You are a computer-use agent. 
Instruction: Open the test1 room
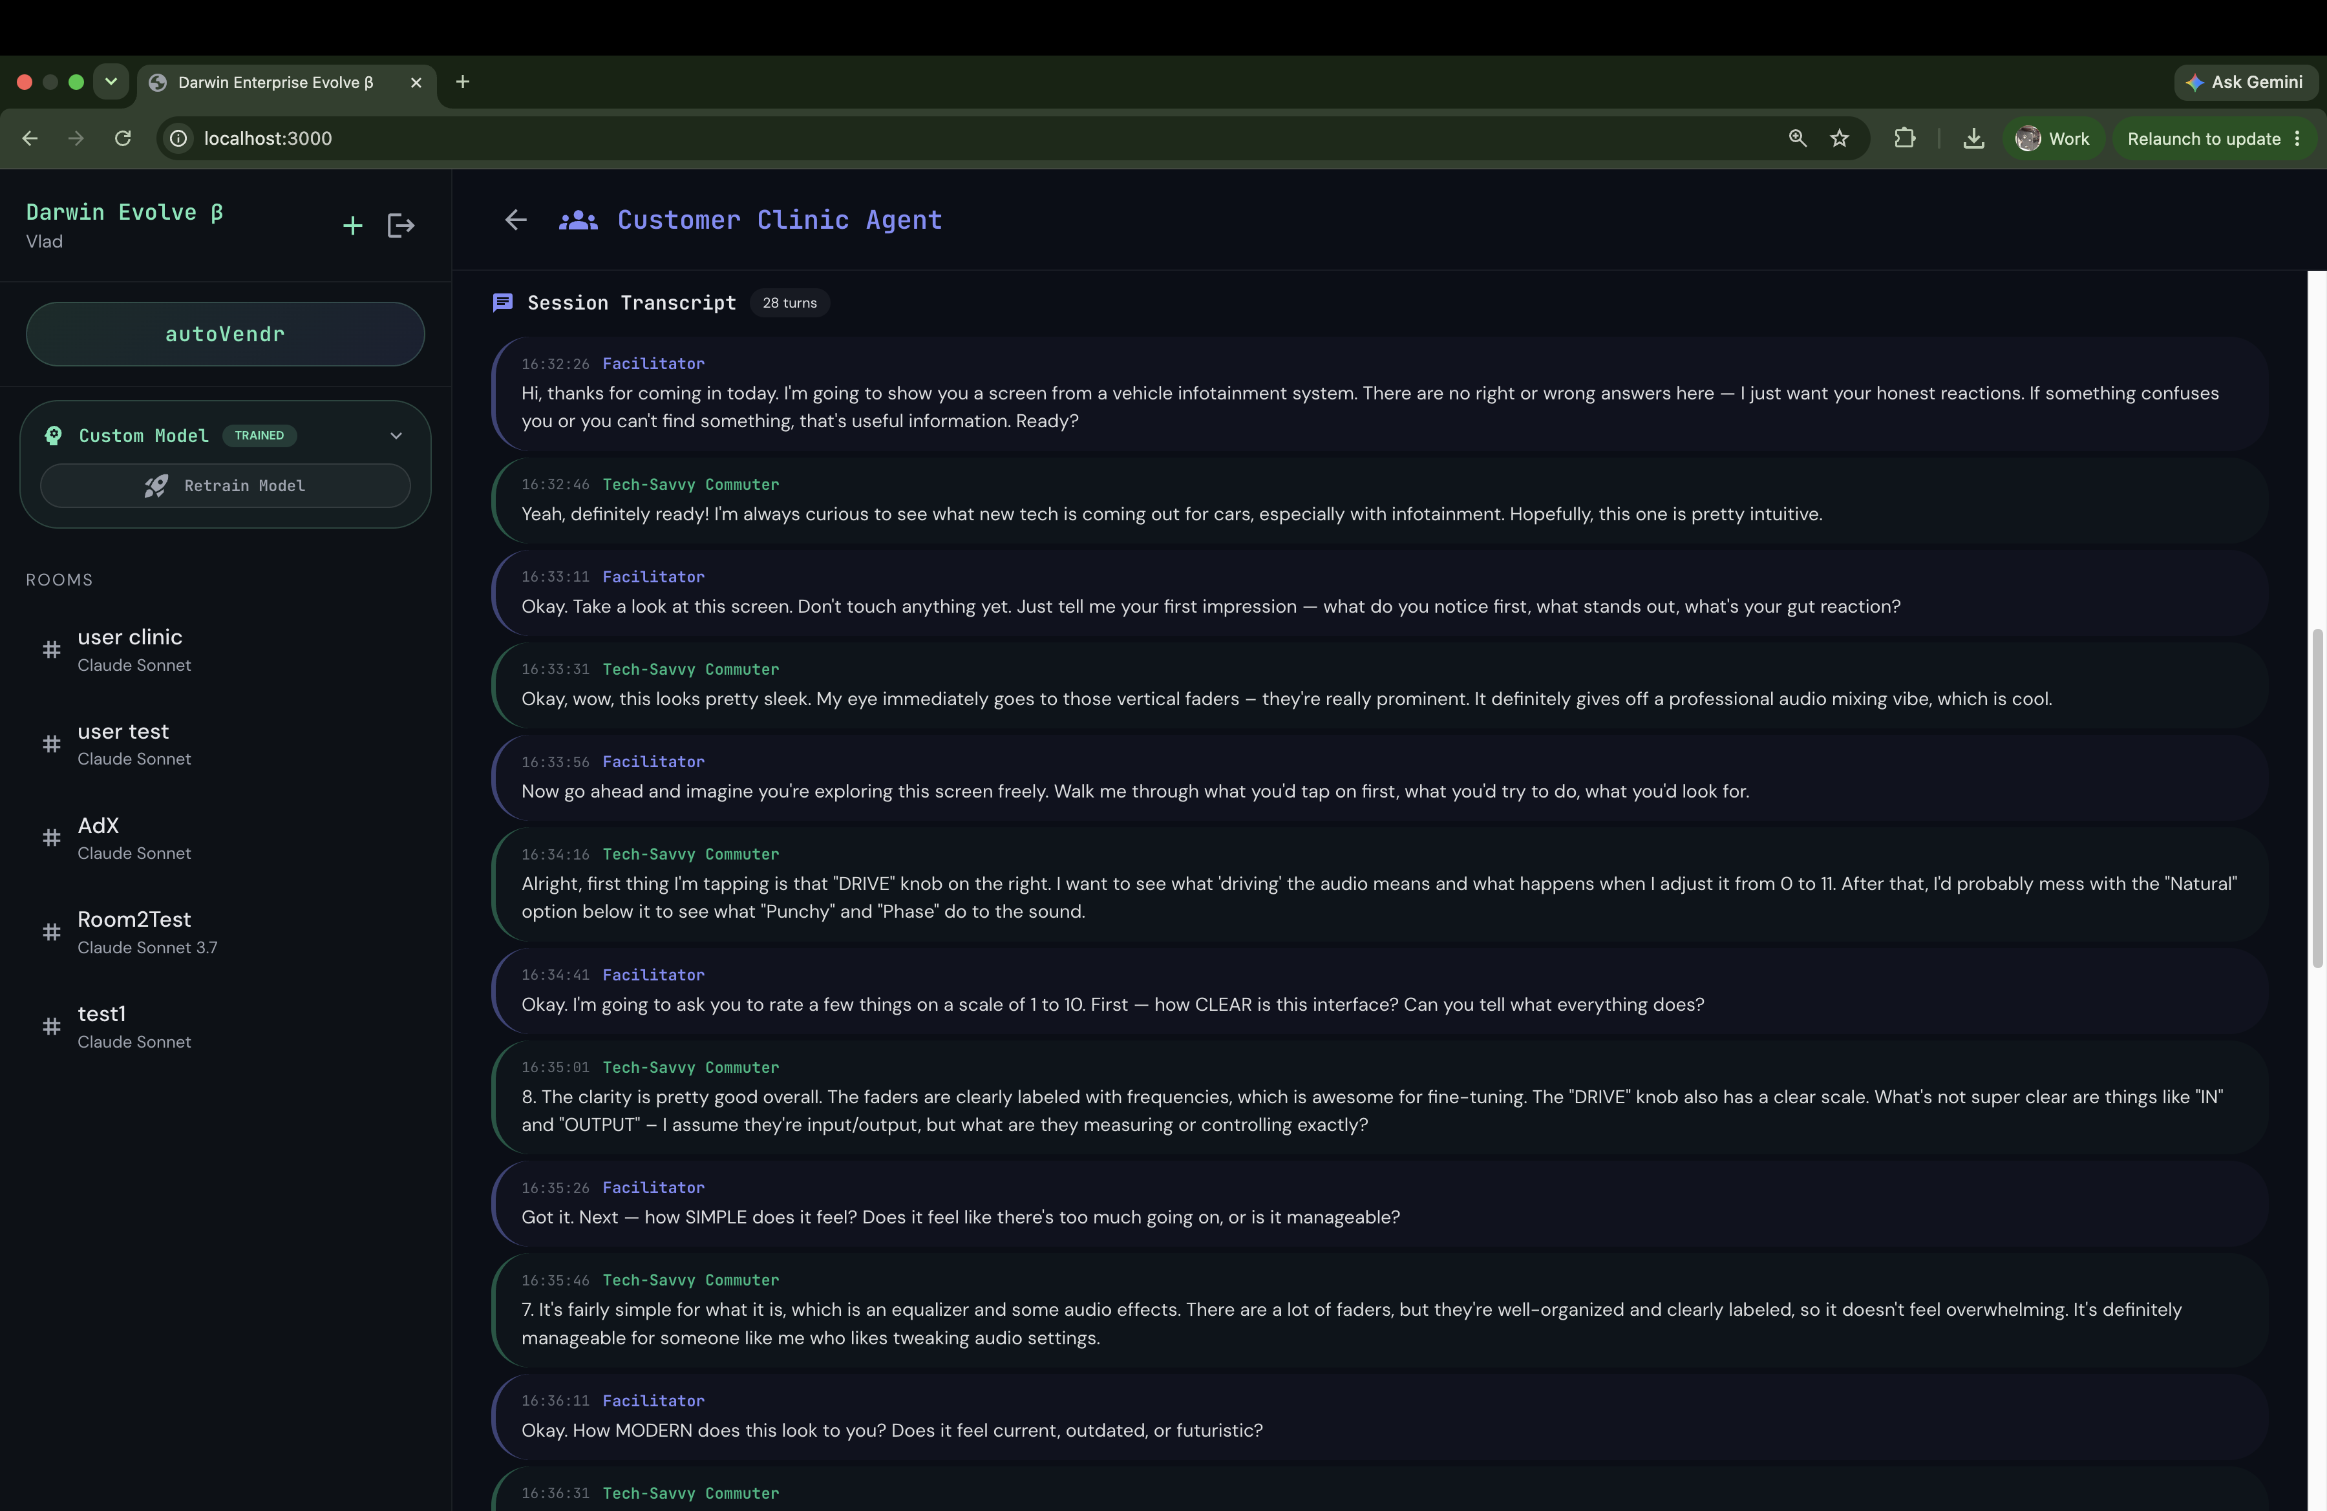[225, 1027]
